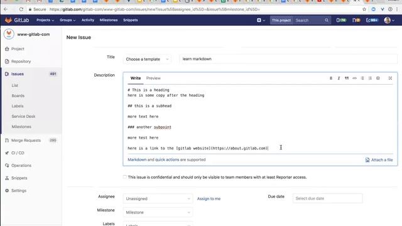Open the Assignee dropdown

[x=158, y=198]
